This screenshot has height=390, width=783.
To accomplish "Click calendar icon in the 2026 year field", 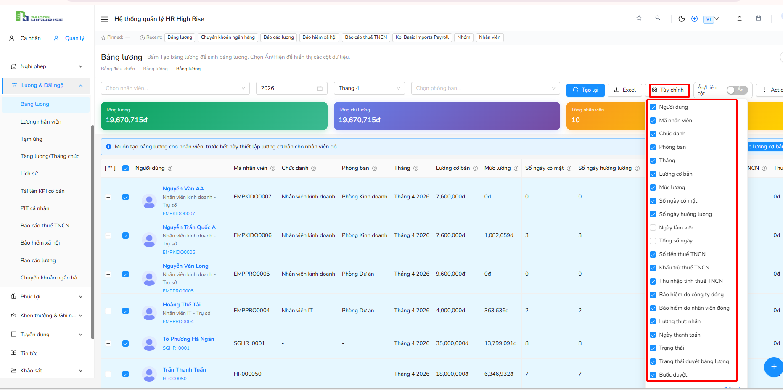I will pos(320,89).
